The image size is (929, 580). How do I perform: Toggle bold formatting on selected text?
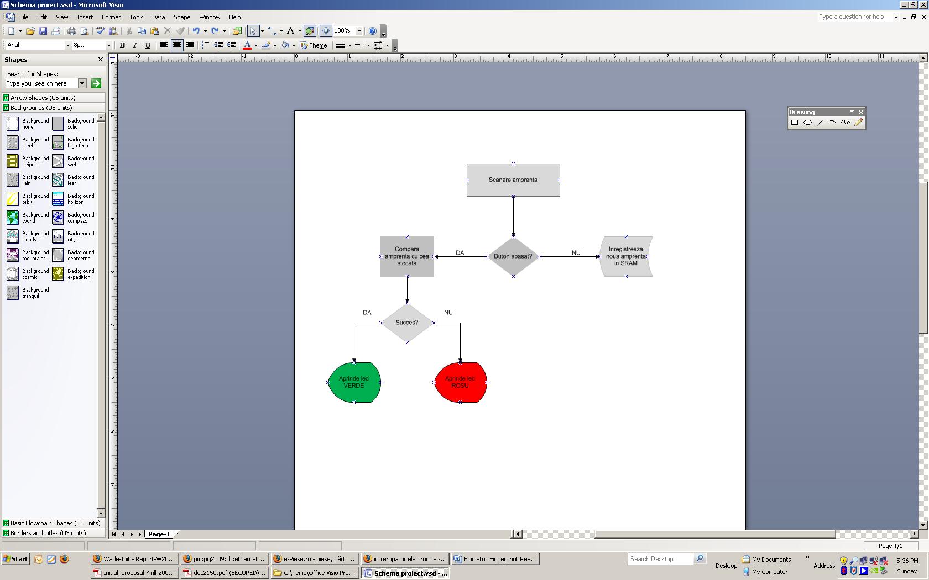coord(122,45)
